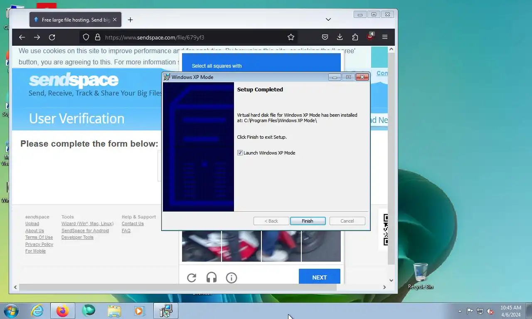The image size is (532, 319).
Task: Show hidden system tray icons arrow
Action: (x=460, y=311)
